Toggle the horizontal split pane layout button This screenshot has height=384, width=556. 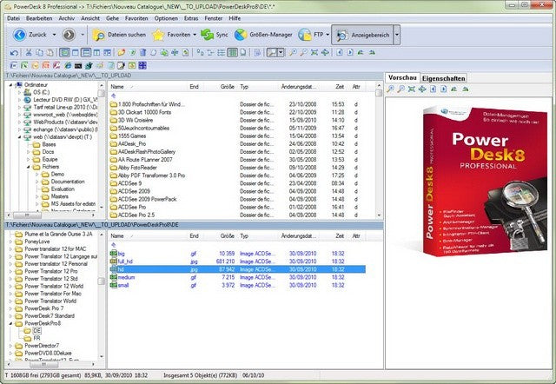(86, 53)
